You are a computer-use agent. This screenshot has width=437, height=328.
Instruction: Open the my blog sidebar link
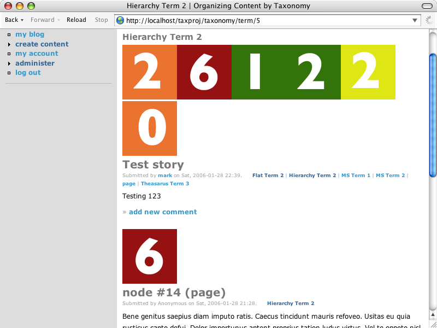click(x=29, y=34)
